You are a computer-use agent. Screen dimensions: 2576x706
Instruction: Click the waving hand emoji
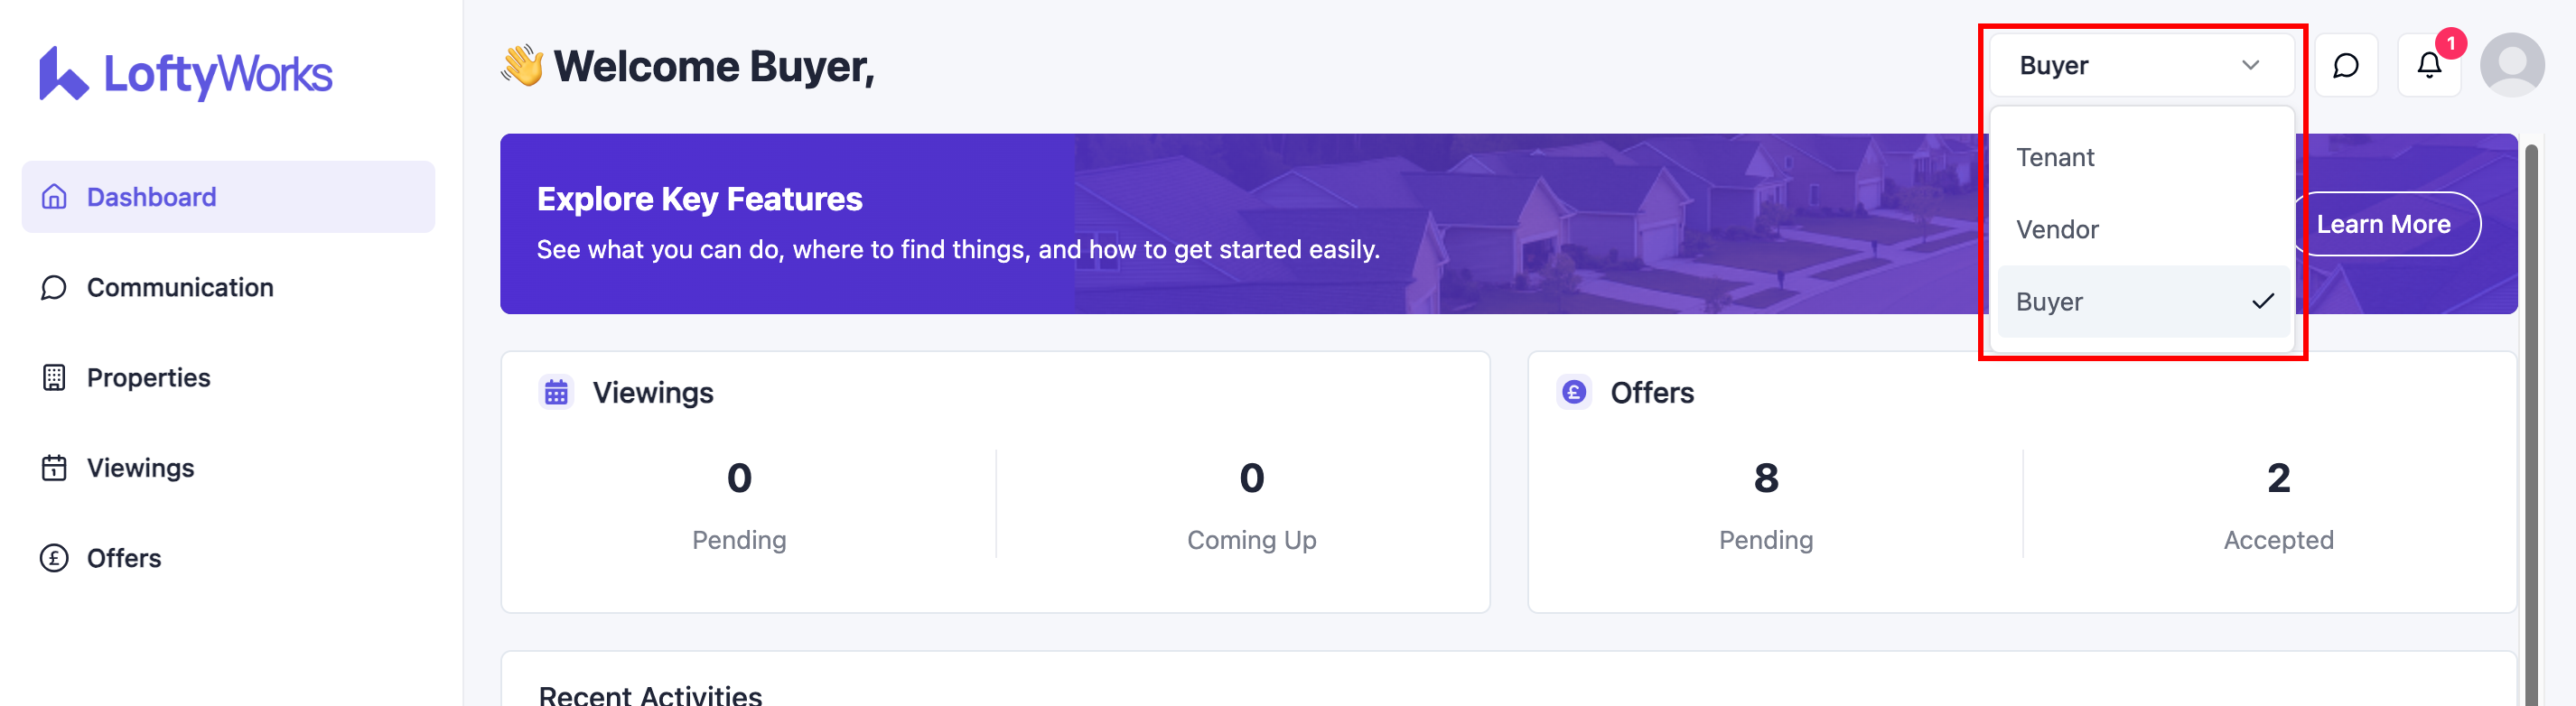[x=522, y=66]
